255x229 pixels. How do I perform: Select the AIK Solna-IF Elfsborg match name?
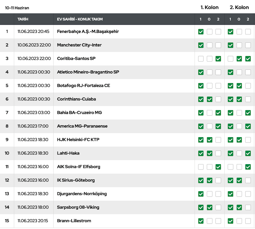79,167
